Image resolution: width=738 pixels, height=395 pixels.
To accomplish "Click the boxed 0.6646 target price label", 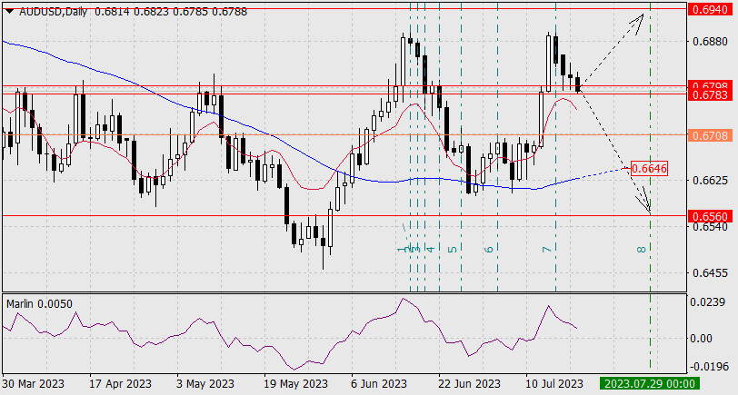I will pyautogui.click(x=649, y=168).
